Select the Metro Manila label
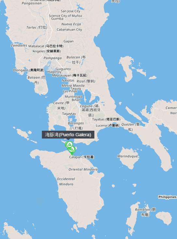The image size is (177, 239). click(x=73, y=86)
